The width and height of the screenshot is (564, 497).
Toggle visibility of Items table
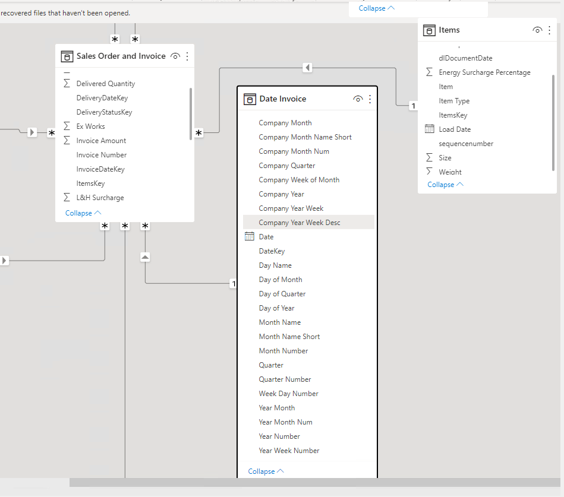point(537,30)
